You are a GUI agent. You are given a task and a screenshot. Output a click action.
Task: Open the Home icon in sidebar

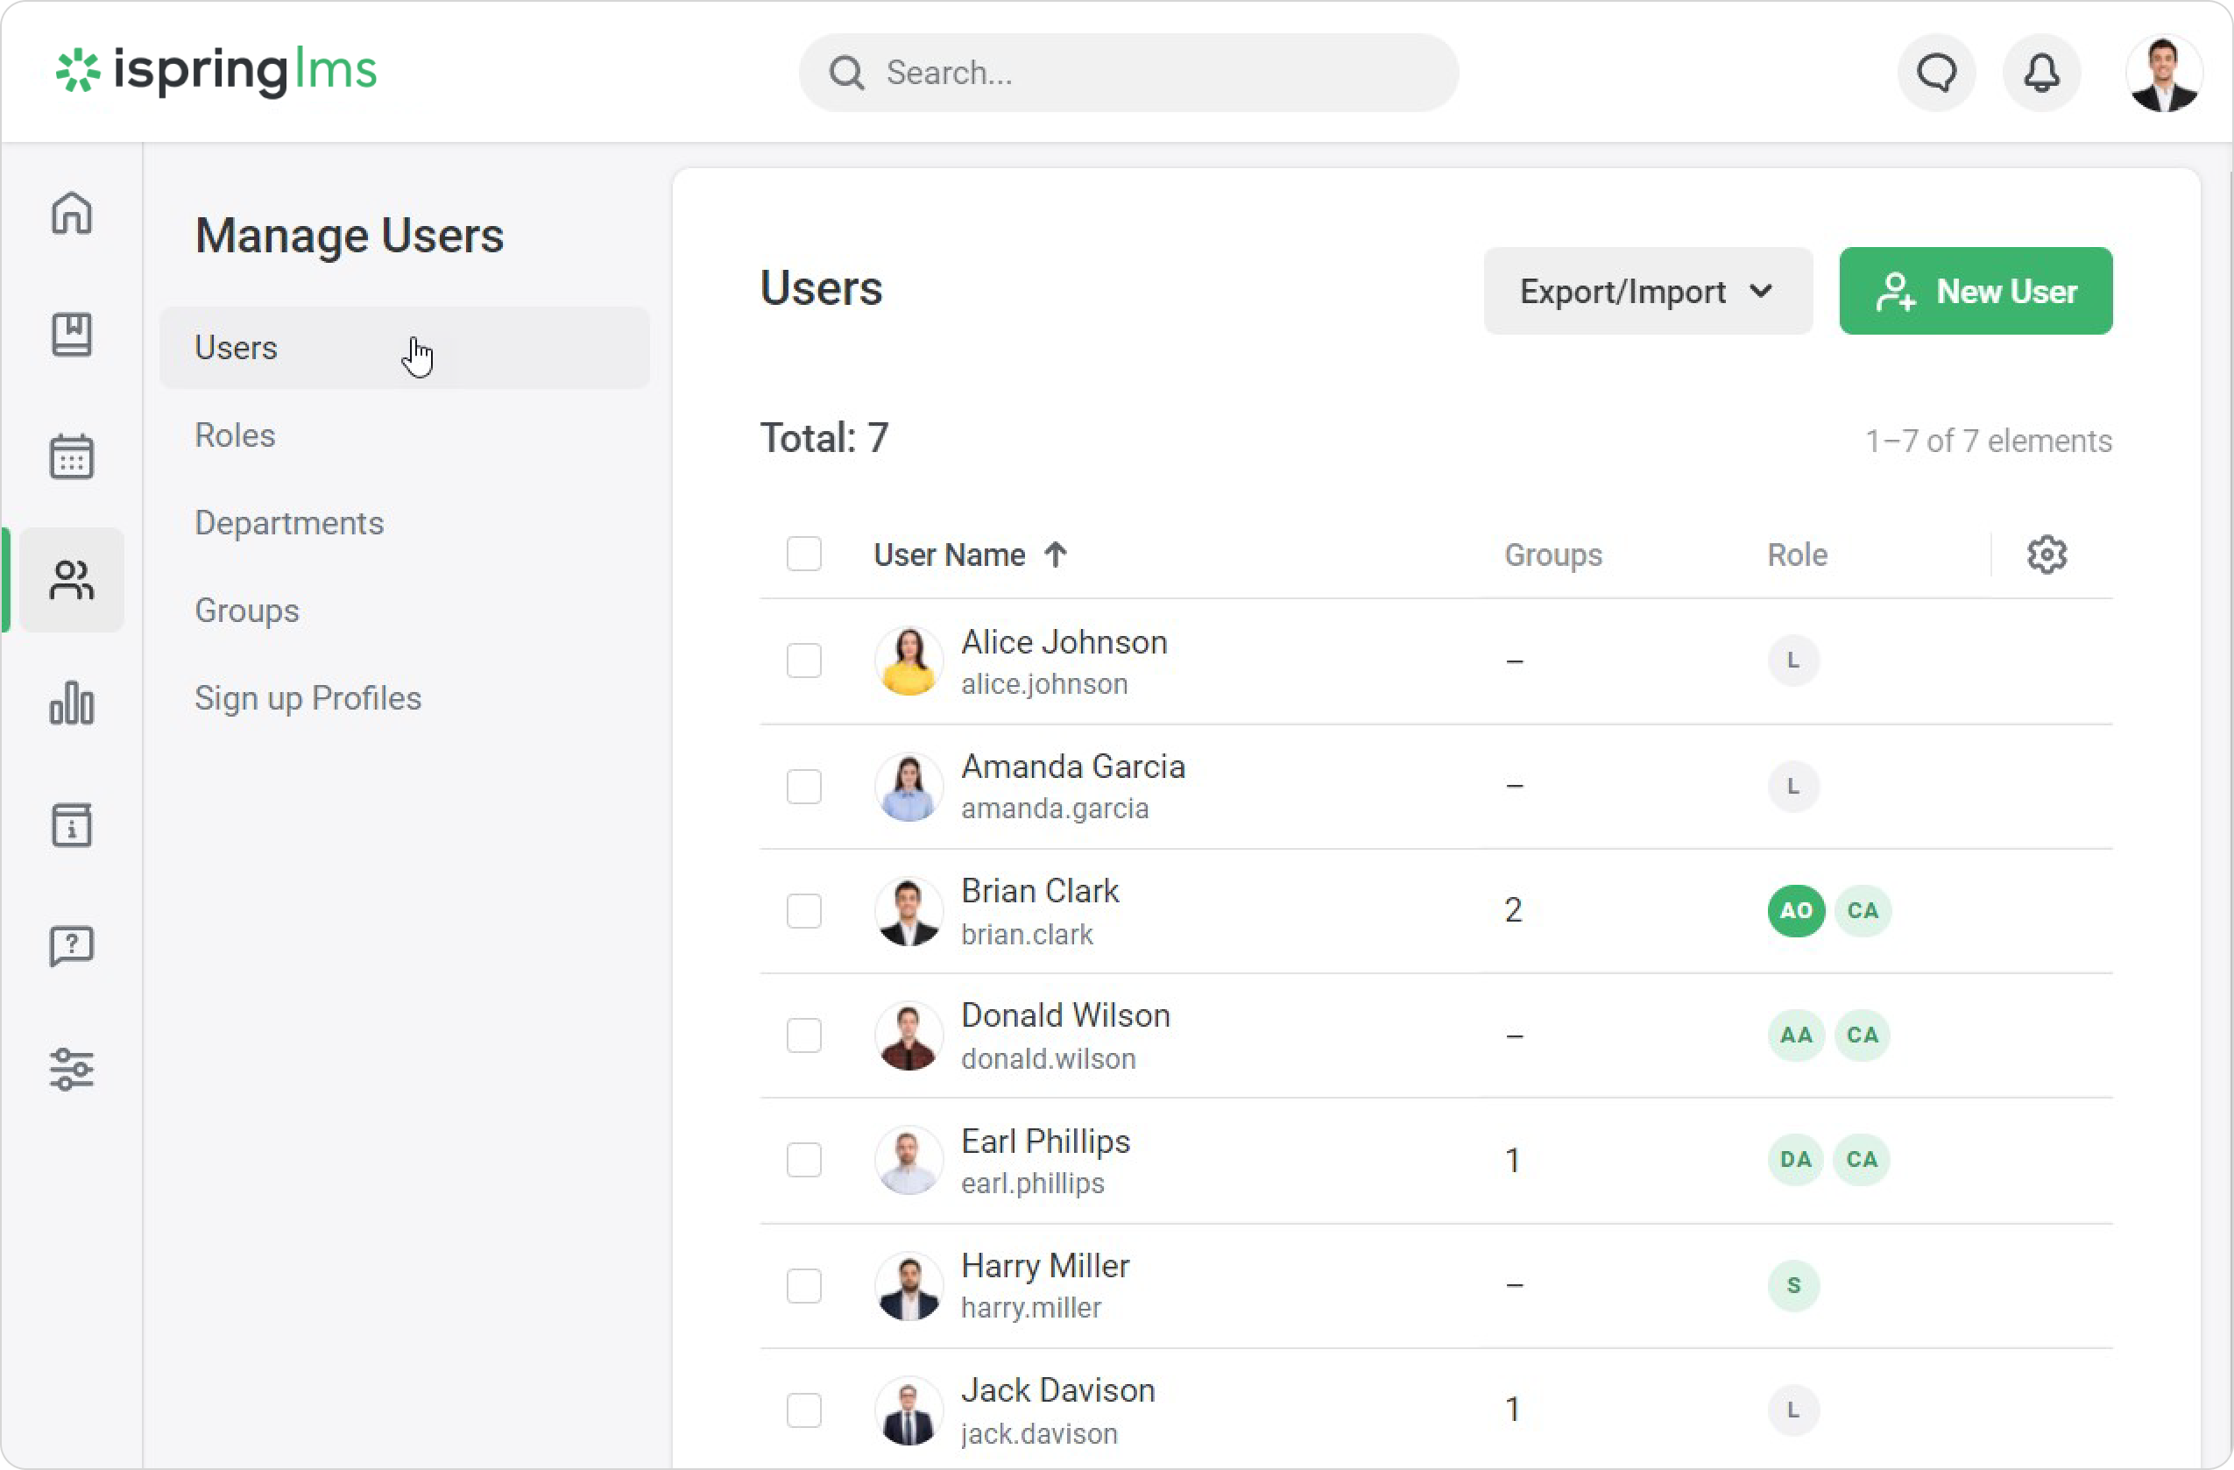tap(71, 213)
